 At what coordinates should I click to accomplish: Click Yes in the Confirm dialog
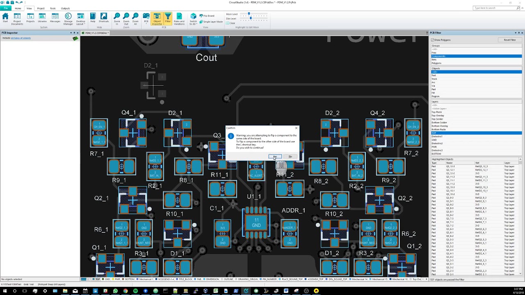[x=275, y=157]
